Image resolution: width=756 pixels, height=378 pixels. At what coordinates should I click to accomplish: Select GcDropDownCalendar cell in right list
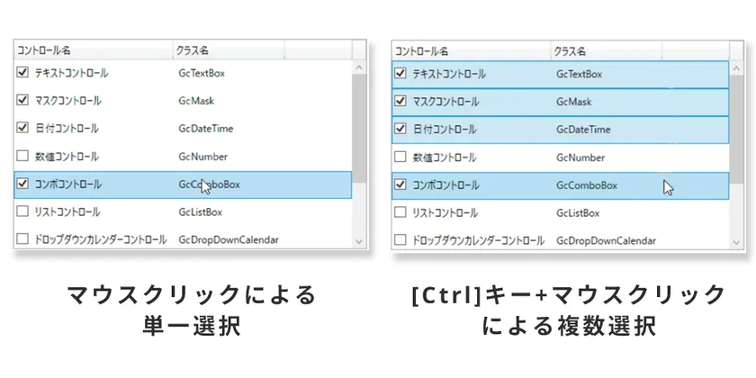pos(606,240)
